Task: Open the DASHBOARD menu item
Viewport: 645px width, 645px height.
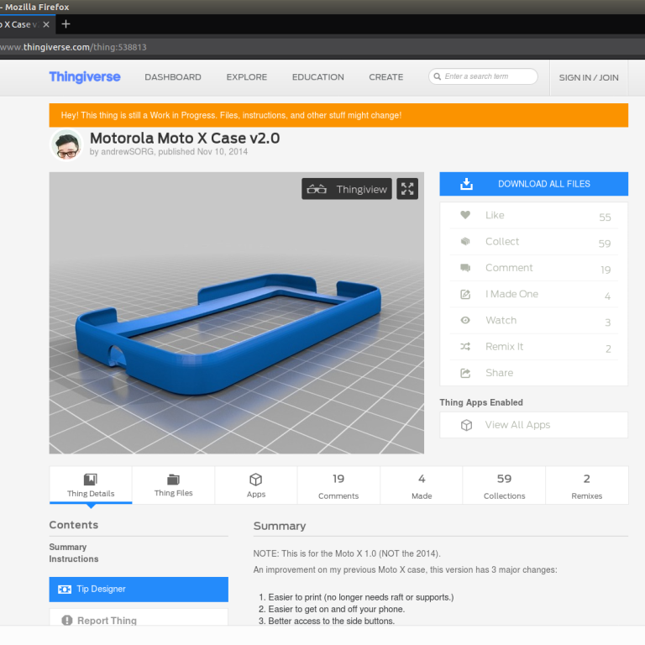Action: click(x=173, y=77)
